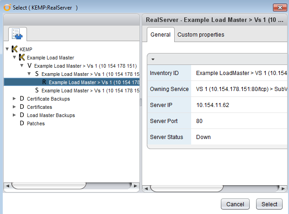Click the KEMP root K icon

click(15, 49)
